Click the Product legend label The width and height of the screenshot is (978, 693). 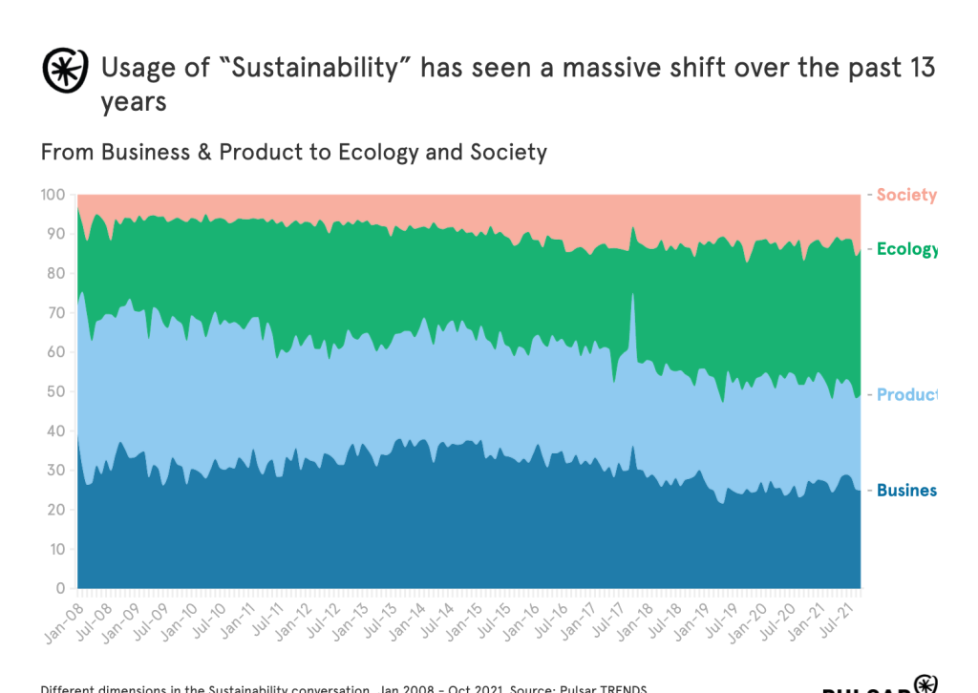click(x=906, y=395)
